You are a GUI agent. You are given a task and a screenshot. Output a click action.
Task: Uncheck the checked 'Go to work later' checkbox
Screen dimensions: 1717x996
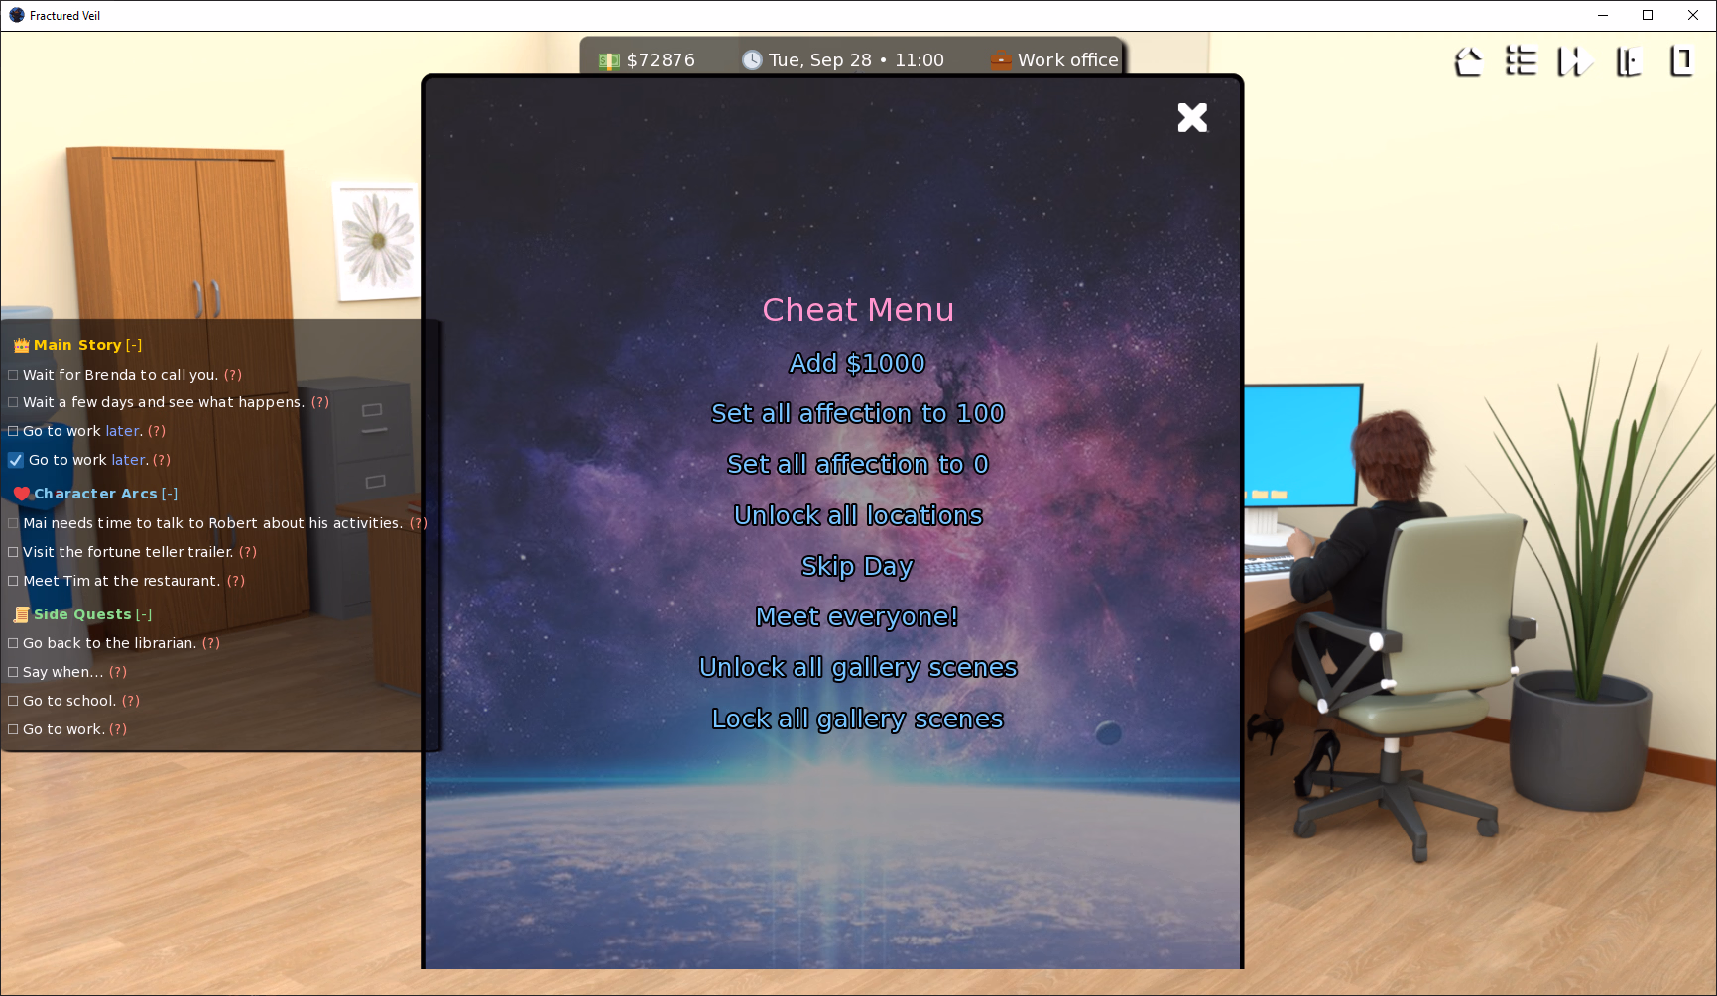[x=16, y=460]
